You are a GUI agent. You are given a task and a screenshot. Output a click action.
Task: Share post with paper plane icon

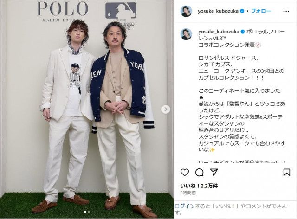(x=214, y=172)
